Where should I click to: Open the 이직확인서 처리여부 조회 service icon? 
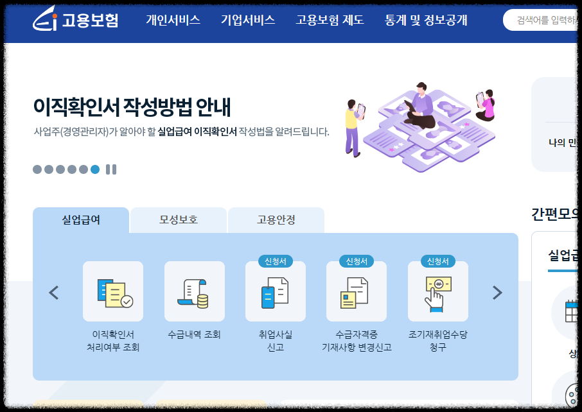114,293
